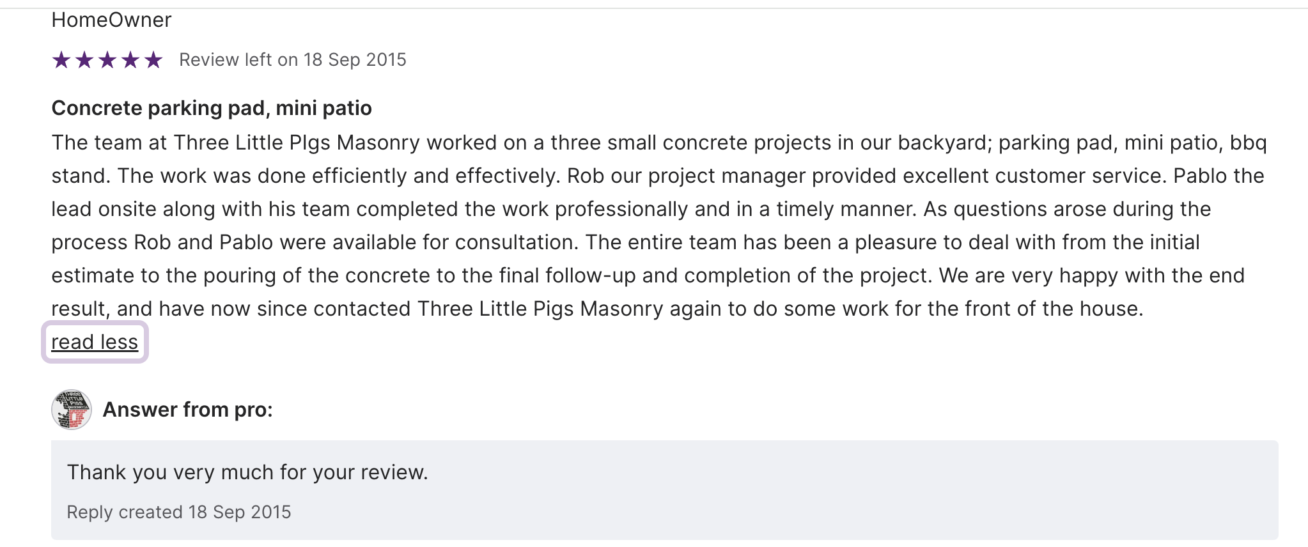Viewport: 1308px width, 547px height.
Task: Click "Three Little Pigs Masonry" in last review line
Action: tap(540, 309)
